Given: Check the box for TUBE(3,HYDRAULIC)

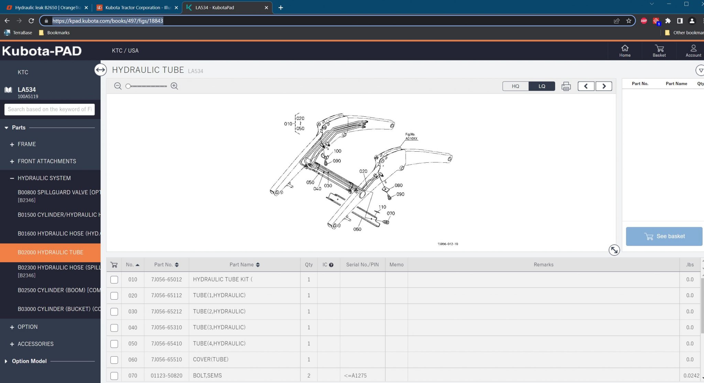Looking at the screenshot, I should pyautogui.click(x=114, y=328).
